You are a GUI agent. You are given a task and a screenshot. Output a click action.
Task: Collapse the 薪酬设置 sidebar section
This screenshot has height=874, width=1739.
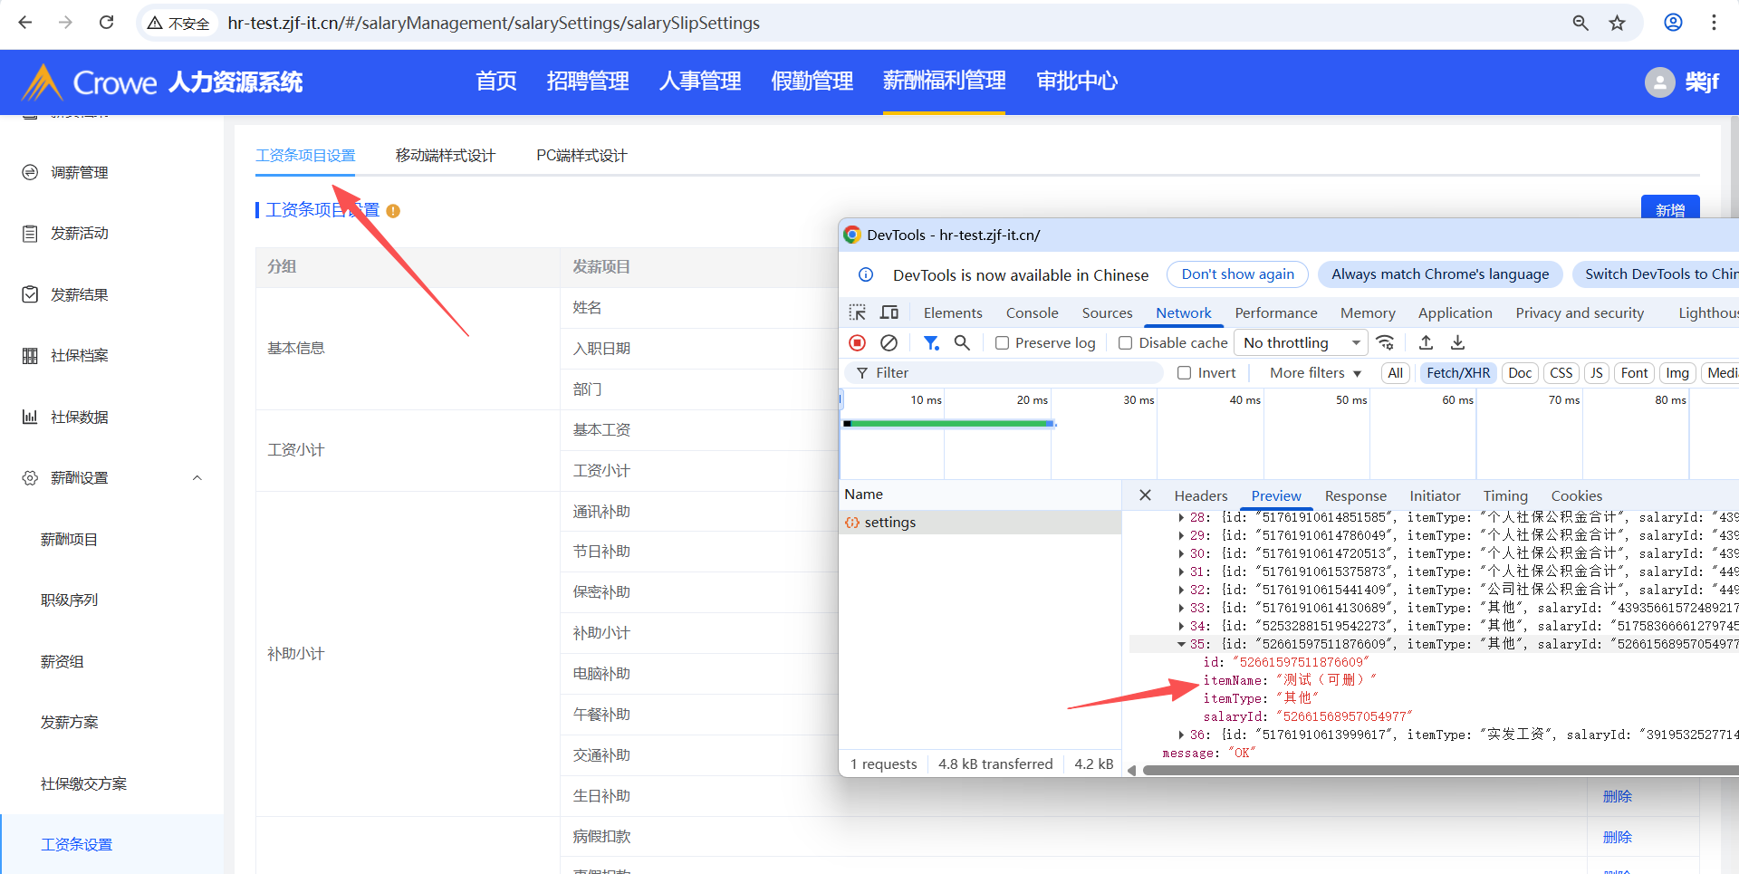tap(197, 478)
